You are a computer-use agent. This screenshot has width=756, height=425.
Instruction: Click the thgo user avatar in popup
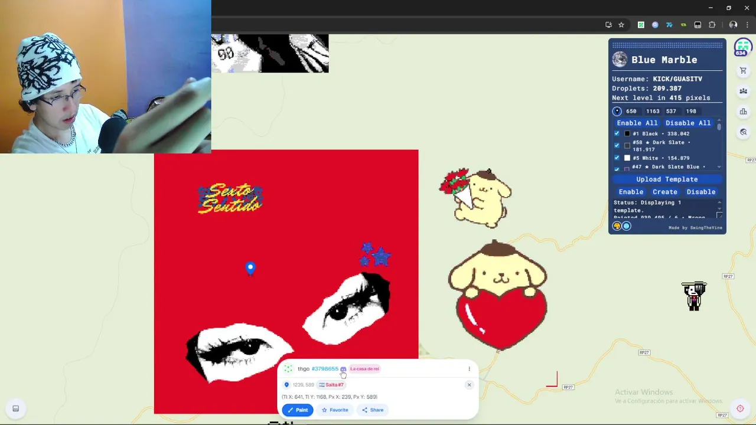tap(288, 369)
